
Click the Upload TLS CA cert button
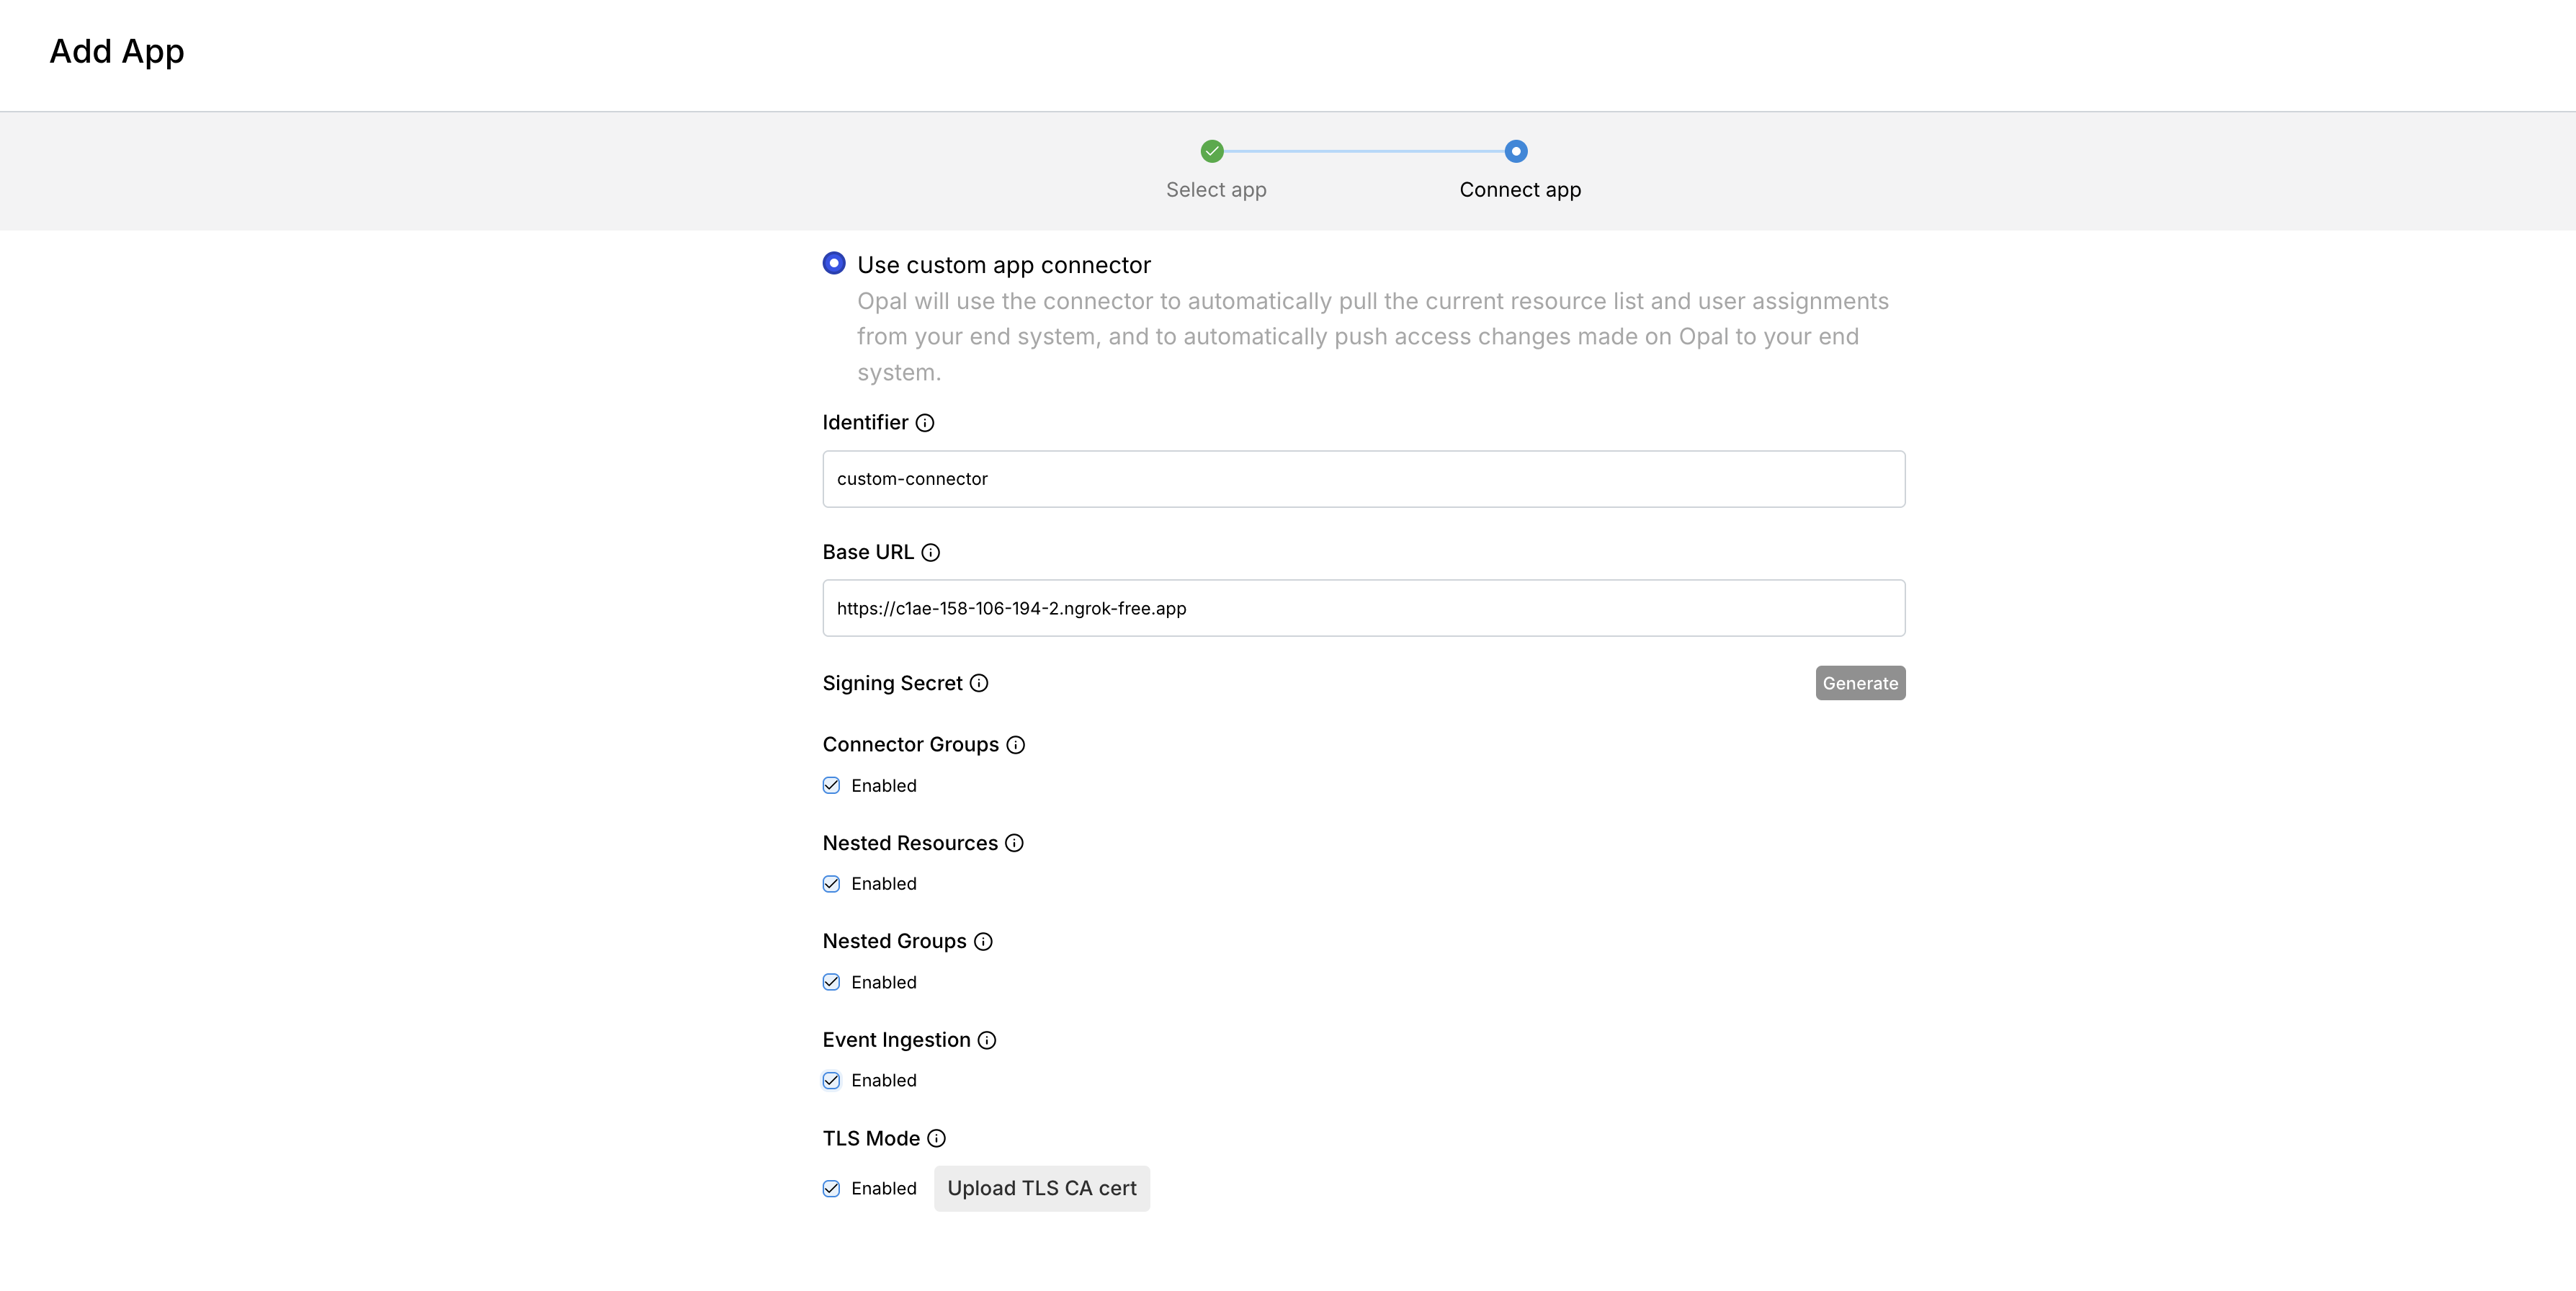(x=1041, y=1189)
